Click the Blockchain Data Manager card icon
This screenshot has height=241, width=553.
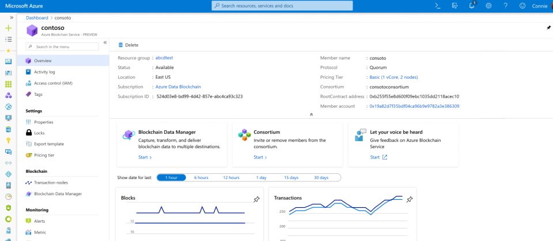[x=128, y=134]
